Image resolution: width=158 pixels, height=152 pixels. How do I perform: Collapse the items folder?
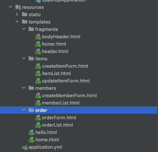[24, 59]
